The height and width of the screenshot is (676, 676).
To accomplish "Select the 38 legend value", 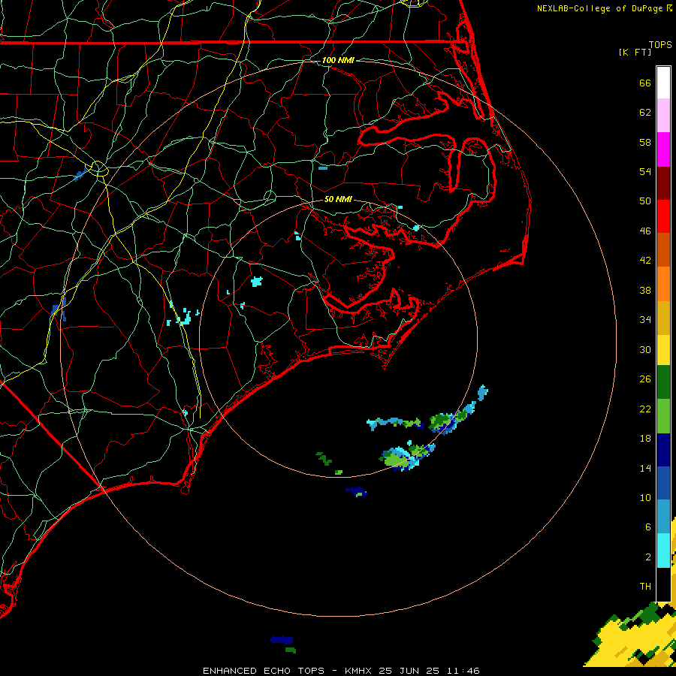I will click(645, 291).
